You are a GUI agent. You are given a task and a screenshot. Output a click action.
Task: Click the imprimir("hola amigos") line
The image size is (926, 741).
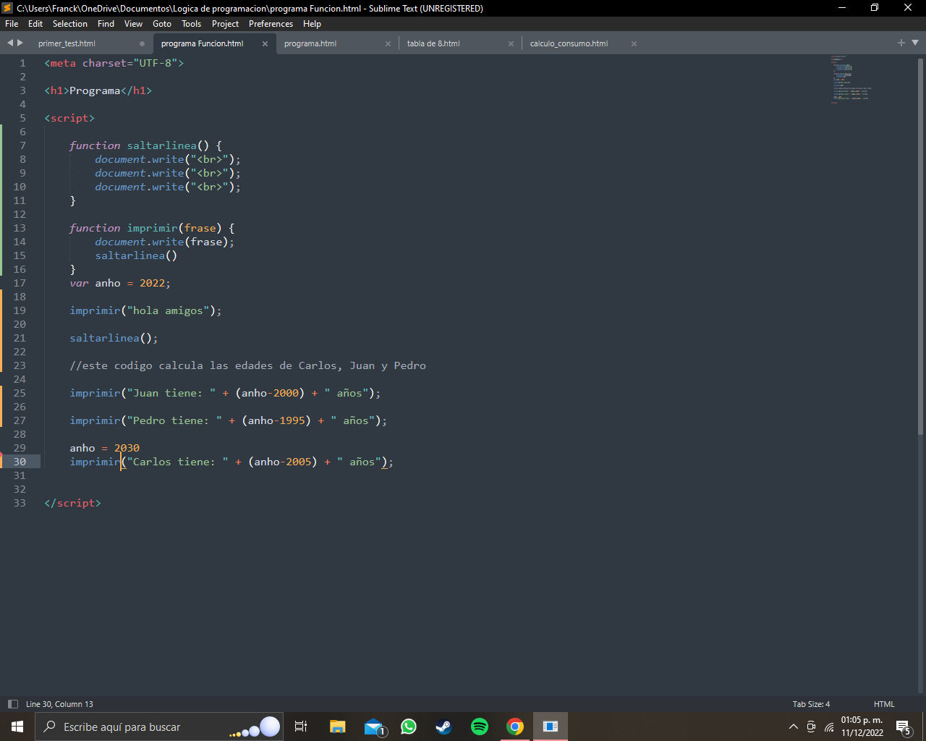(x=145, y=310)
